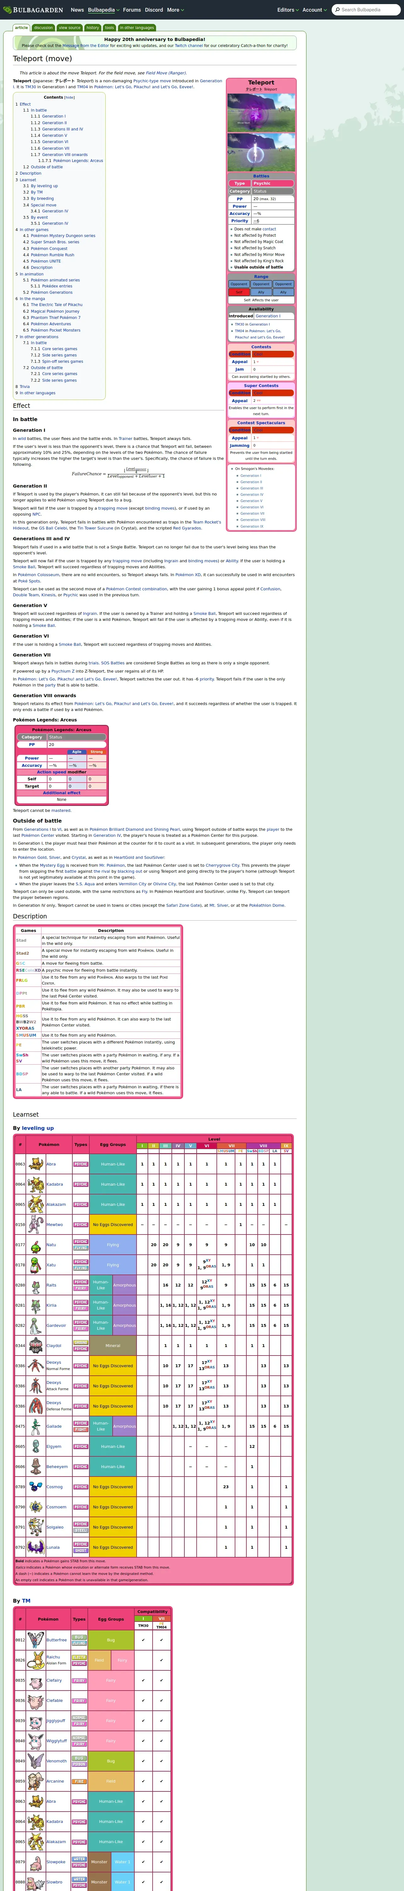Click the magnifier icon in the search box

coord(337,9)
